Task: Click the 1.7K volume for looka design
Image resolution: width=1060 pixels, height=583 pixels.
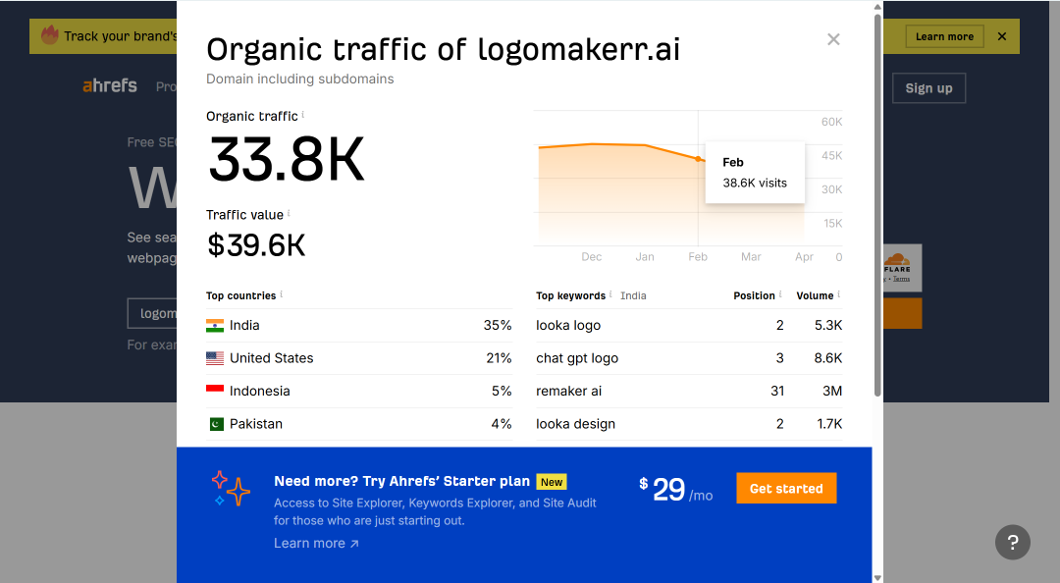Action: coord(829,424)
